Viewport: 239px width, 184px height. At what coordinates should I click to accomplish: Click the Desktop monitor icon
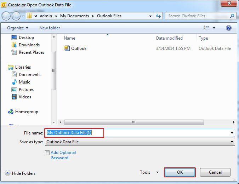click(x=14, y=37)
